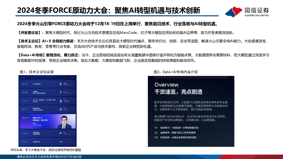Click the word MarsCode in the developer forum paragraph
This screenshot has width=283, height=159.
(128, 33)
